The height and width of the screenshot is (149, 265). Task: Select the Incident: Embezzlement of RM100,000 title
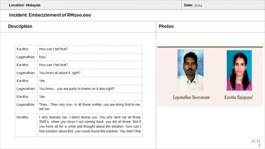(50, 15)
